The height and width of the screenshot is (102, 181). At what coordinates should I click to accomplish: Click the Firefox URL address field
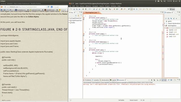pos(26,7)
